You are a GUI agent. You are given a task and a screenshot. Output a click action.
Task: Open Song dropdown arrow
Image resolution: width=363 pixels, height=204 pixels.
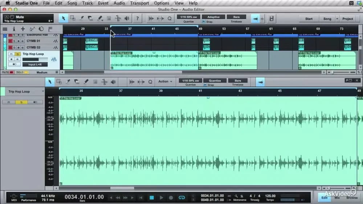(x=337, y=19)
